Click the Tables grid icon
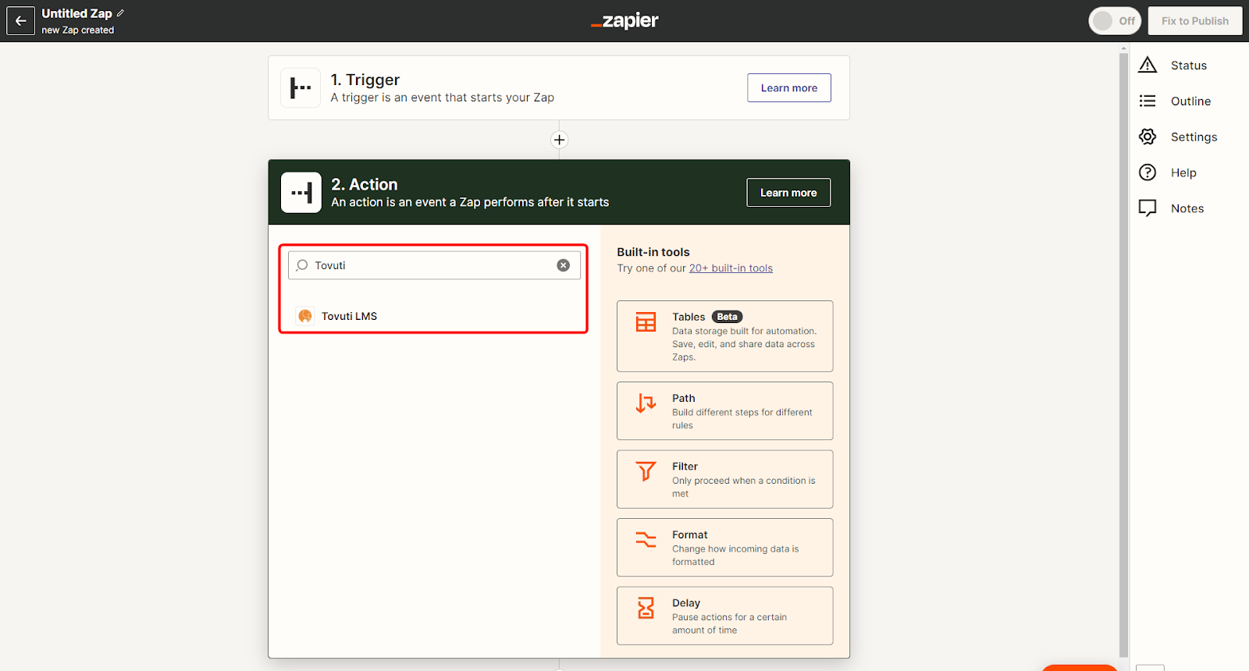The width and height of the screenshot is (1249, 671). click(646, 321)
